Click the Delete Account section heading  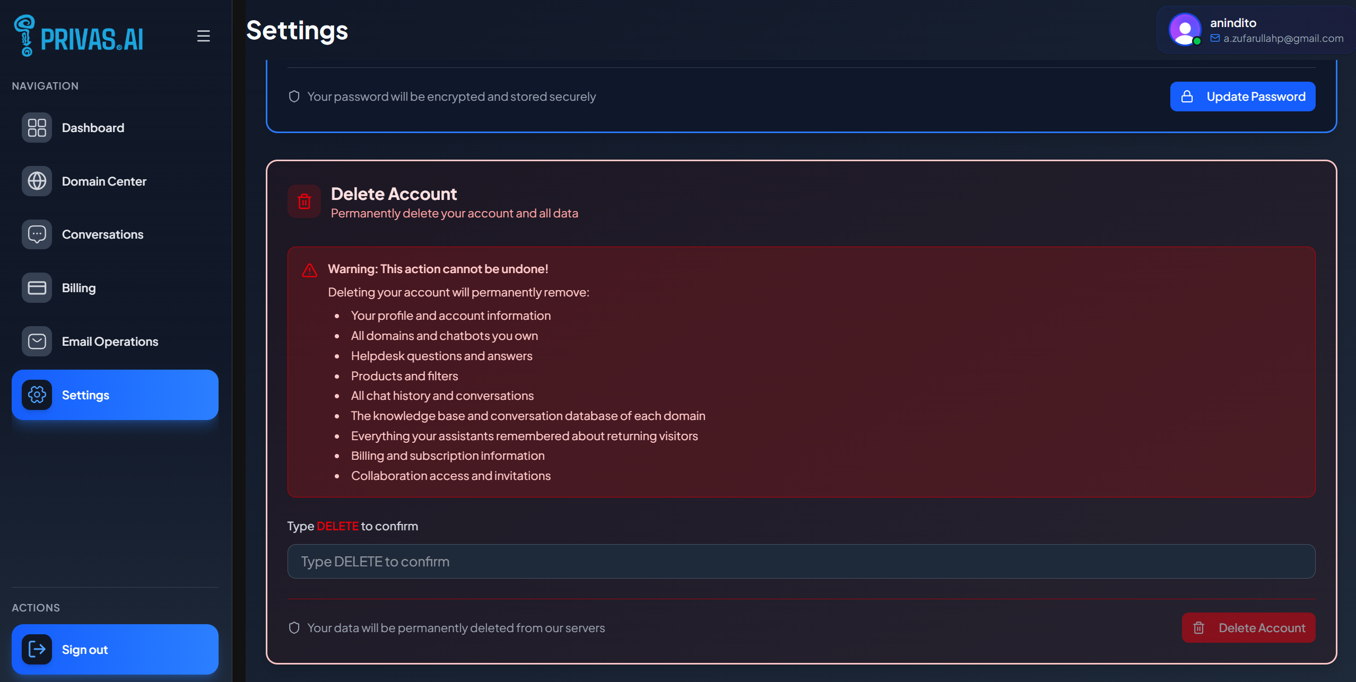tap(394, 194)
